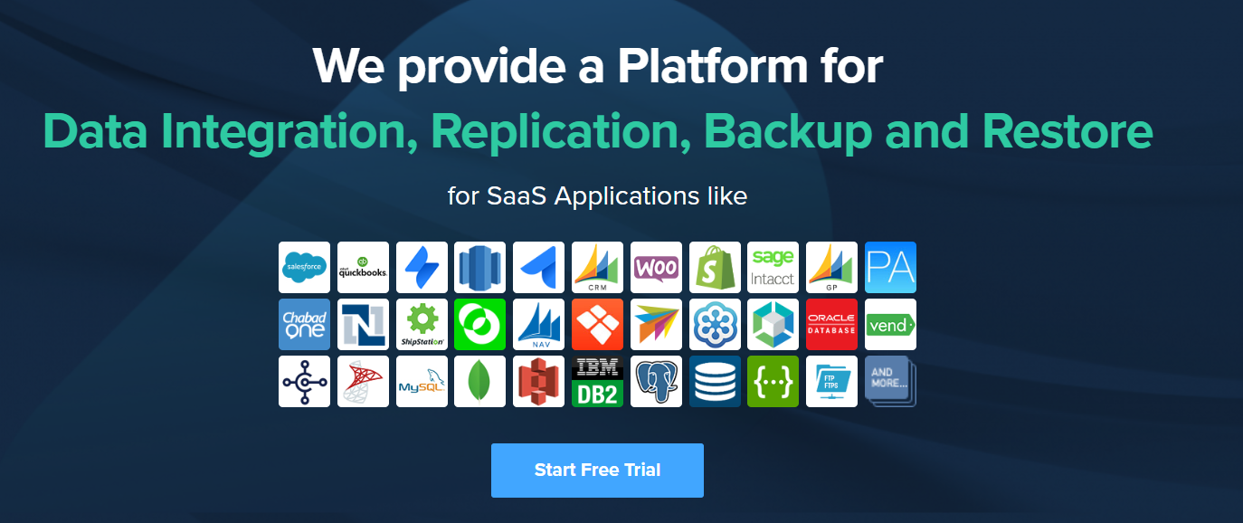Select the FTP FTPS folder icon
The height and width of the screenshot is (523, 1243).
coord(831,381)
